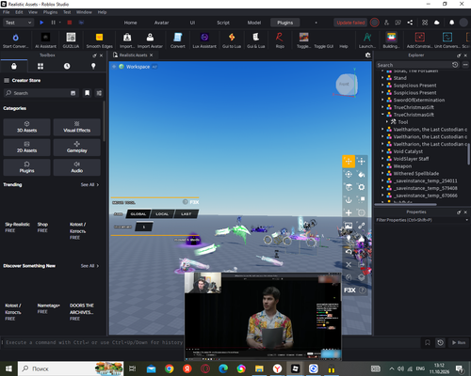Open the 3D Assets category

[x=26, y=127]
